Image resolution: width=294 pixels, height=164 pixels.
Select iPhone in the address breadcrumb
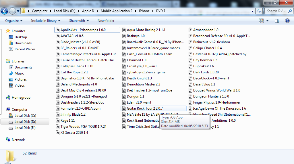[x=144, y=11]
